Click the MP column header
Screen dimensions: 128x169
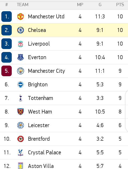[80, 5]
